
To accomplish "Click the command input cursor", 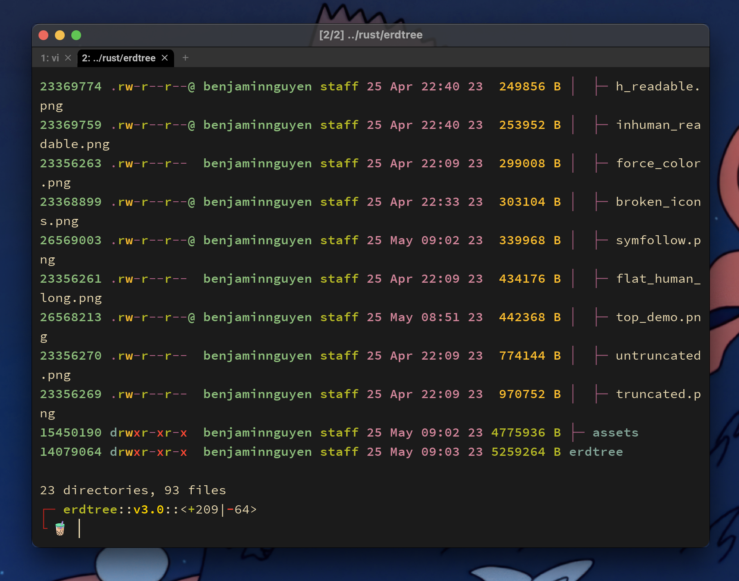I will (79, 528).
